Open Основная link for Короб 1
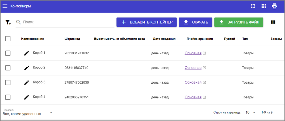Screen dimensions: 285x121 193,53
